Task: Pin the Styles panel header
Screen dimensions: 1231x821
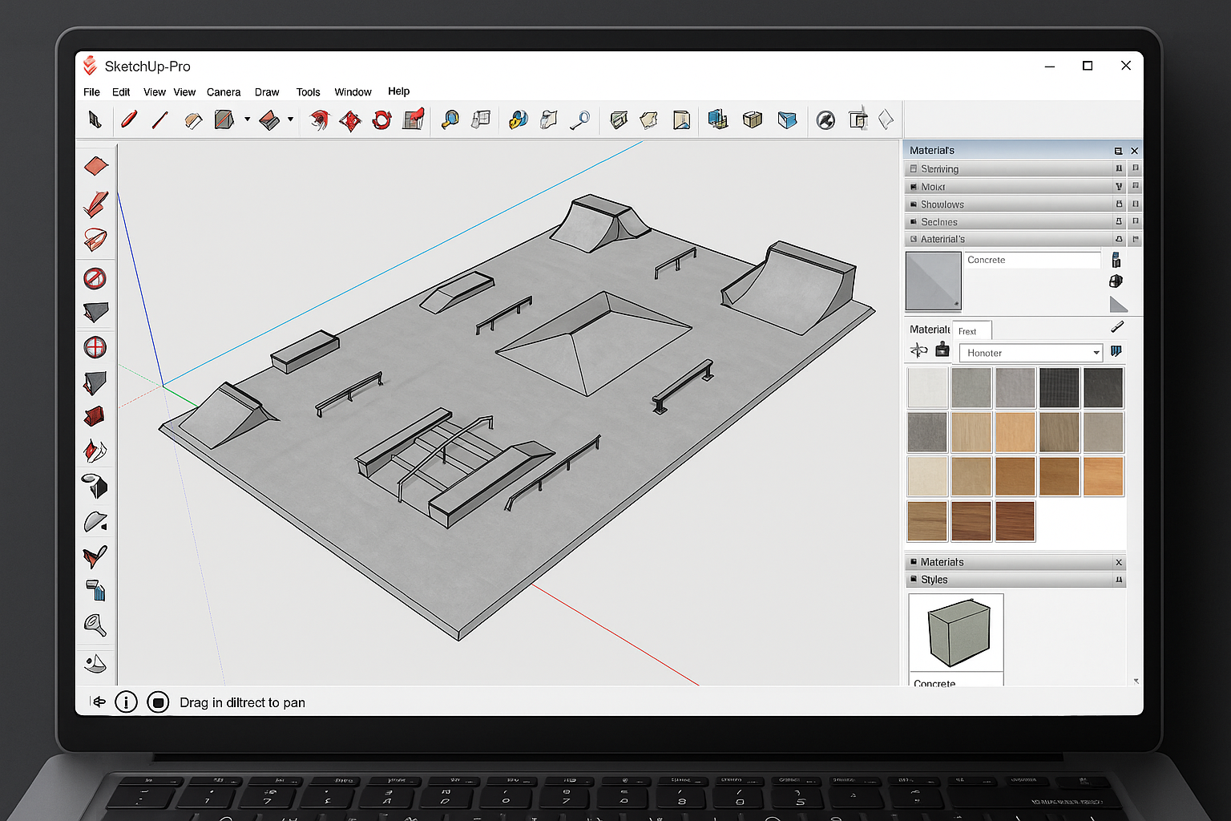Action: 1119,580
